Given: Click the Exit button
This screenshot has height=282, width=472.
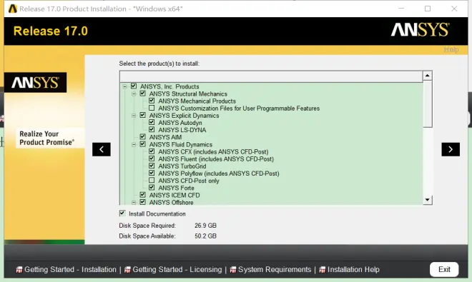Looking at the screenshot, I should point(444,269).
